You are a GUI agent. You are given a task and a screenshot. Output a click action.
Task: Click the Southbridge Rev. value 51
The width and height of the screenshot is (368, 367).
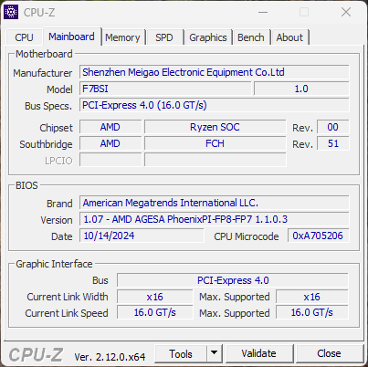pyautogui.click(x=332, y=143)
